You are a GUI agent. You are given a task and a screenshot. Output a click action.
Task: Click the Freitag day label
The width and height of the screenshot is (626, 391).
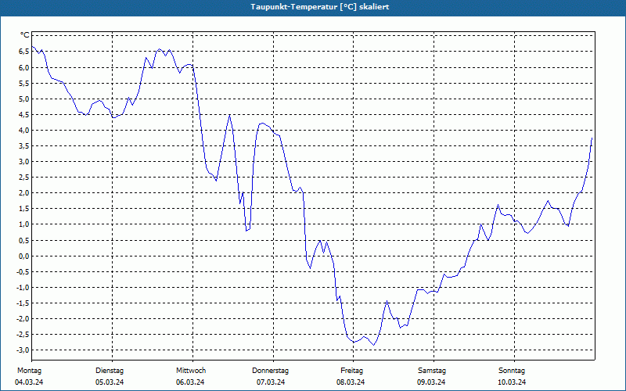pyautogui.click(x=351, y=371)
